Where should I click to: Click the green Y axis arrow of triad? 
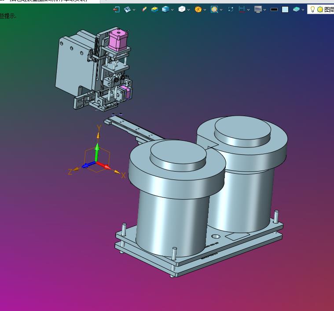click(97, 152)
